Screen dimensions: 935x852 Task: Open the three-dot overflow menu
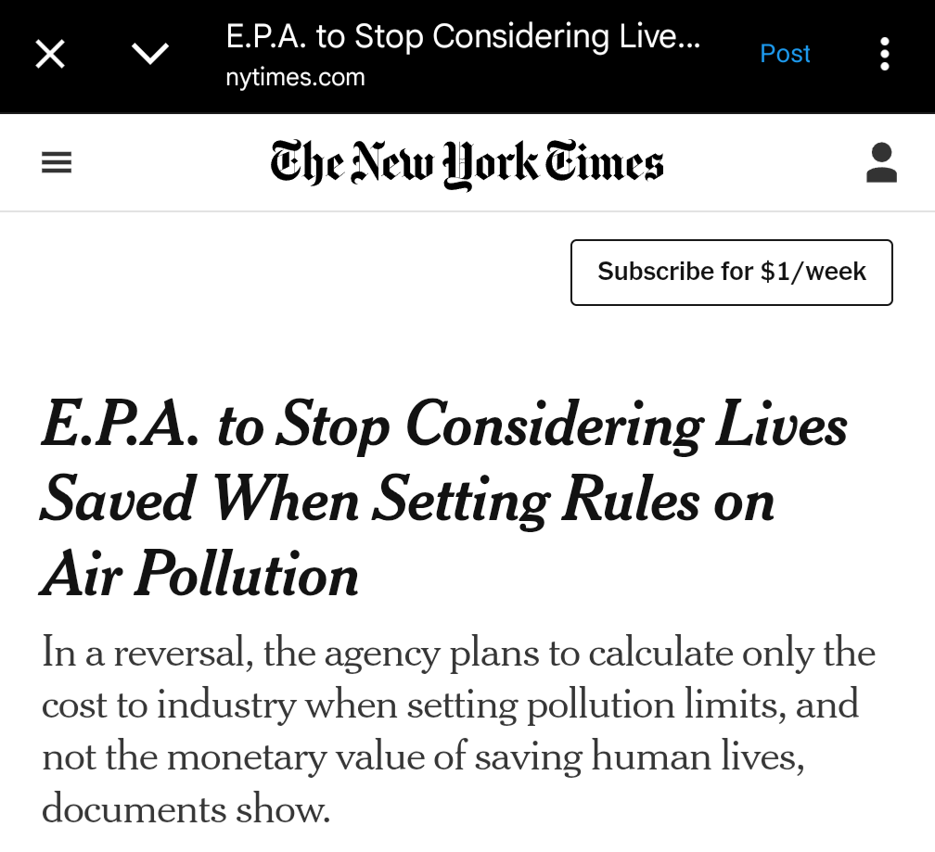pos(884,54)
